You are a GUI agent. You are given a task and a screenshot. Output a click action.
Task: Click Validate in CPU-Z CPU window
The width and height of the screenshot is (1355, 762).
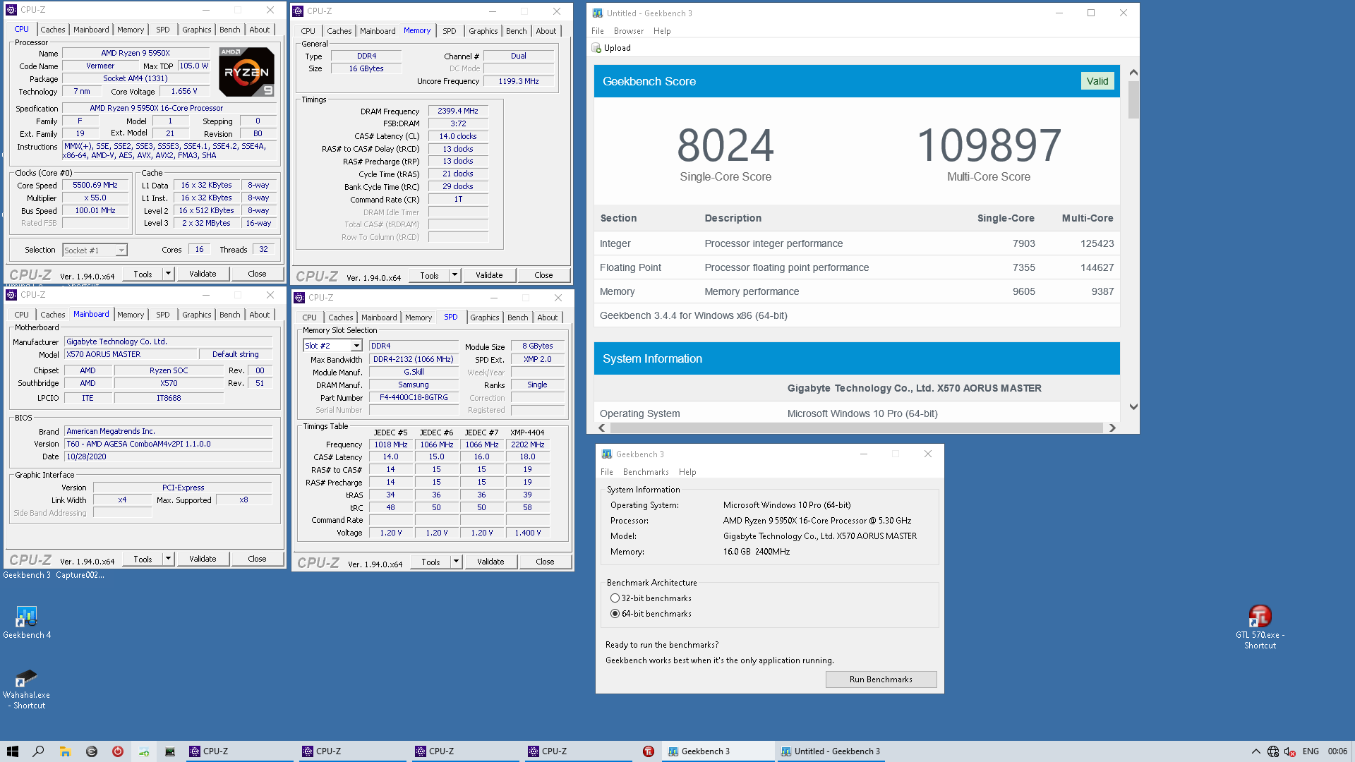203,274
